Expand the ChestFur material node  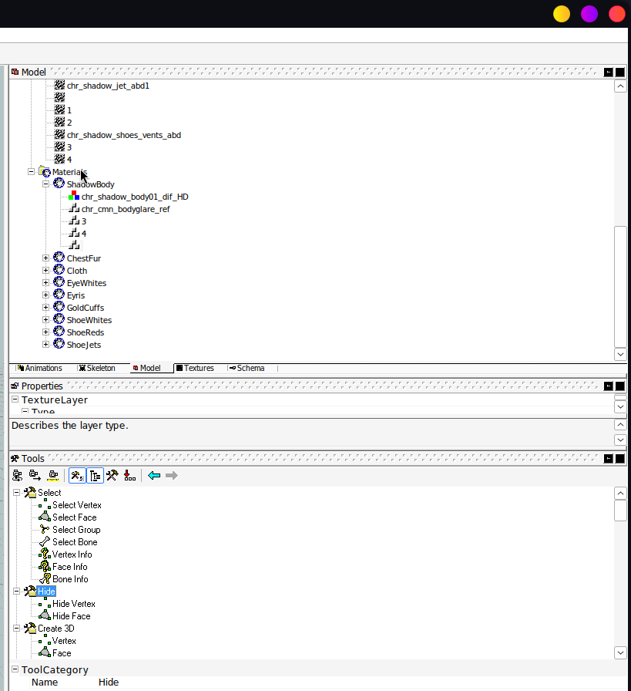point(45,258)
